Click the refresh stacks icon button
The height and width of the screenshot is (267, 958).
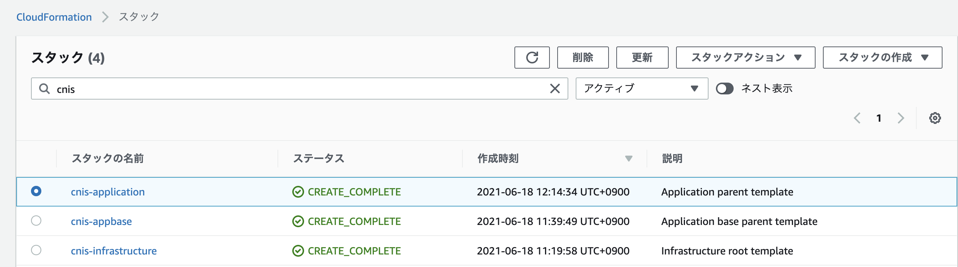[532, 58]
